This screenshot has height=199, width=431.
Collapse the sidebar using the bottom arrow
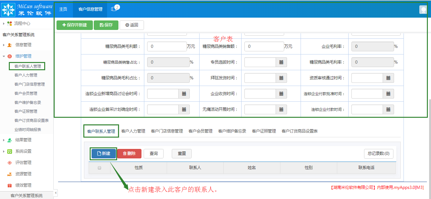[x=55, y=193]
